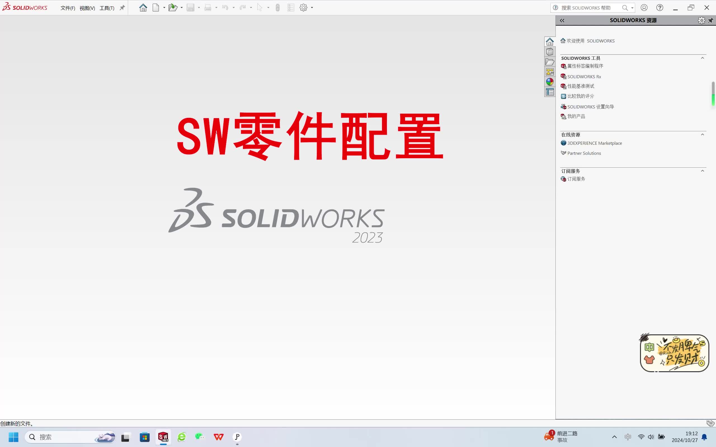716x447 pixels.
Task: Open Custom Properties tab icon
Action: pos(550,92)
